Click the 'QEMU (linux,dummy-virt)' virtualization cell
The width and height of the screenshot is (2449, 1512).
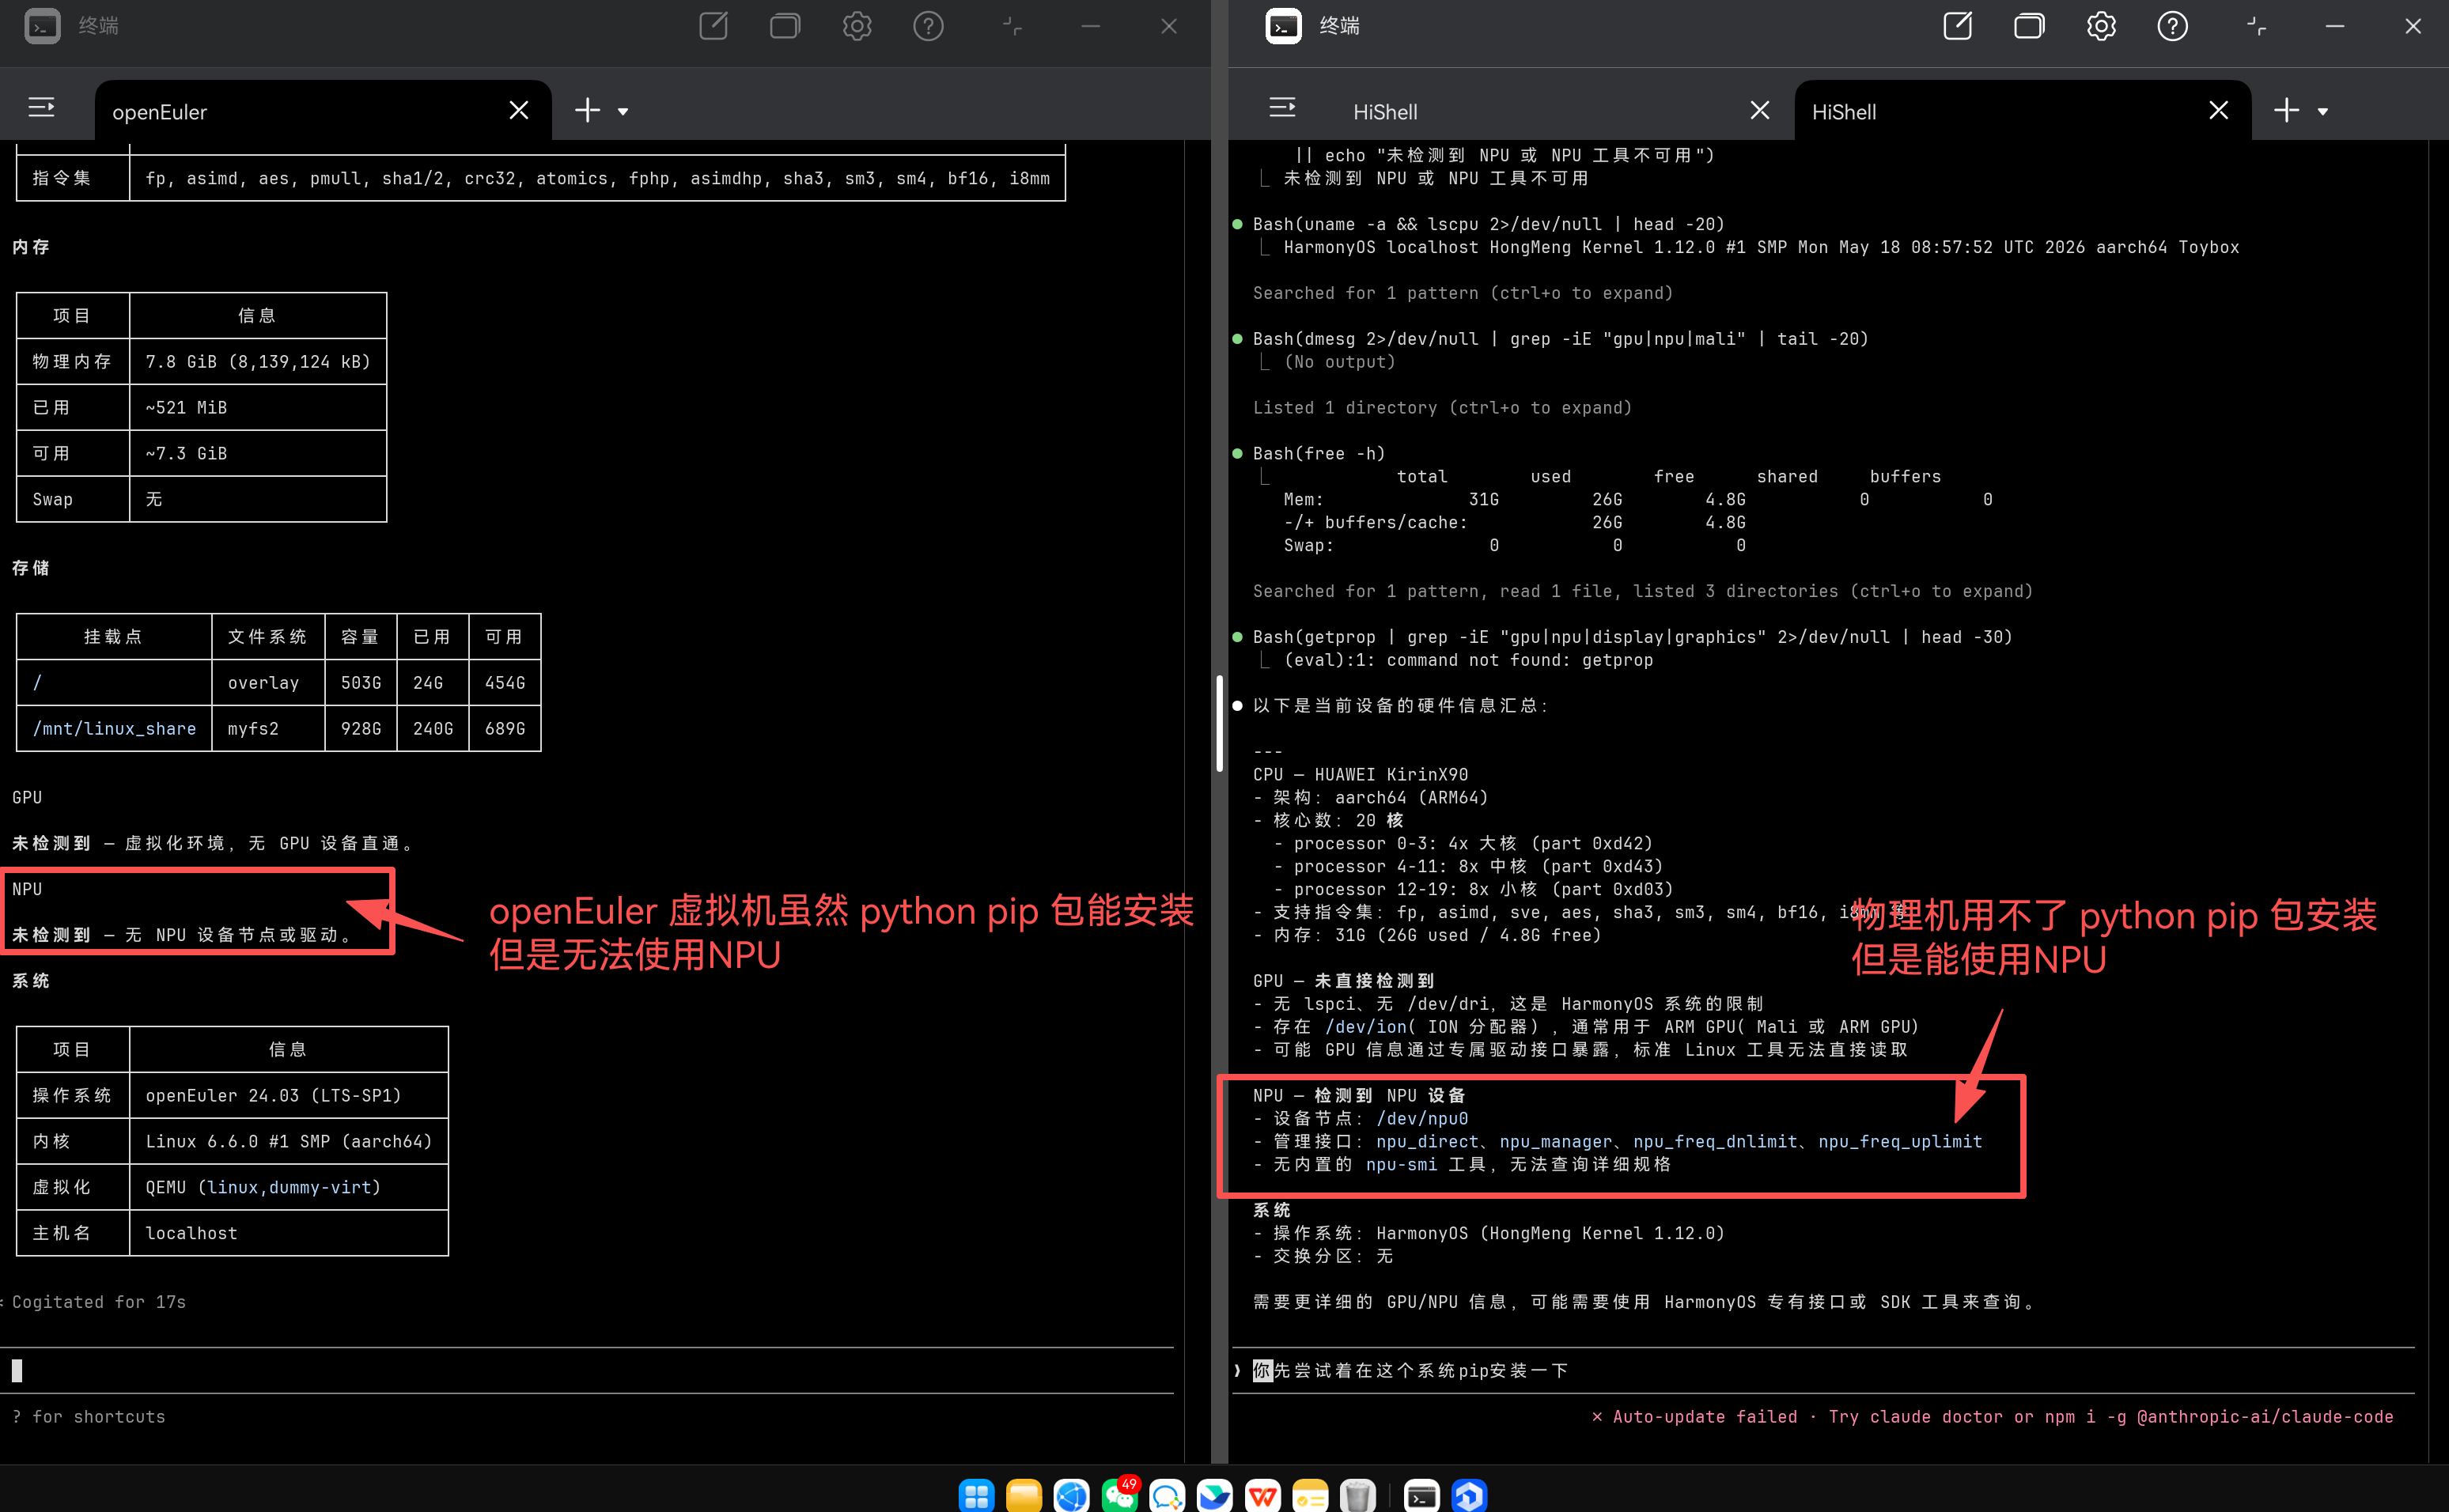tap(289, 1187)
